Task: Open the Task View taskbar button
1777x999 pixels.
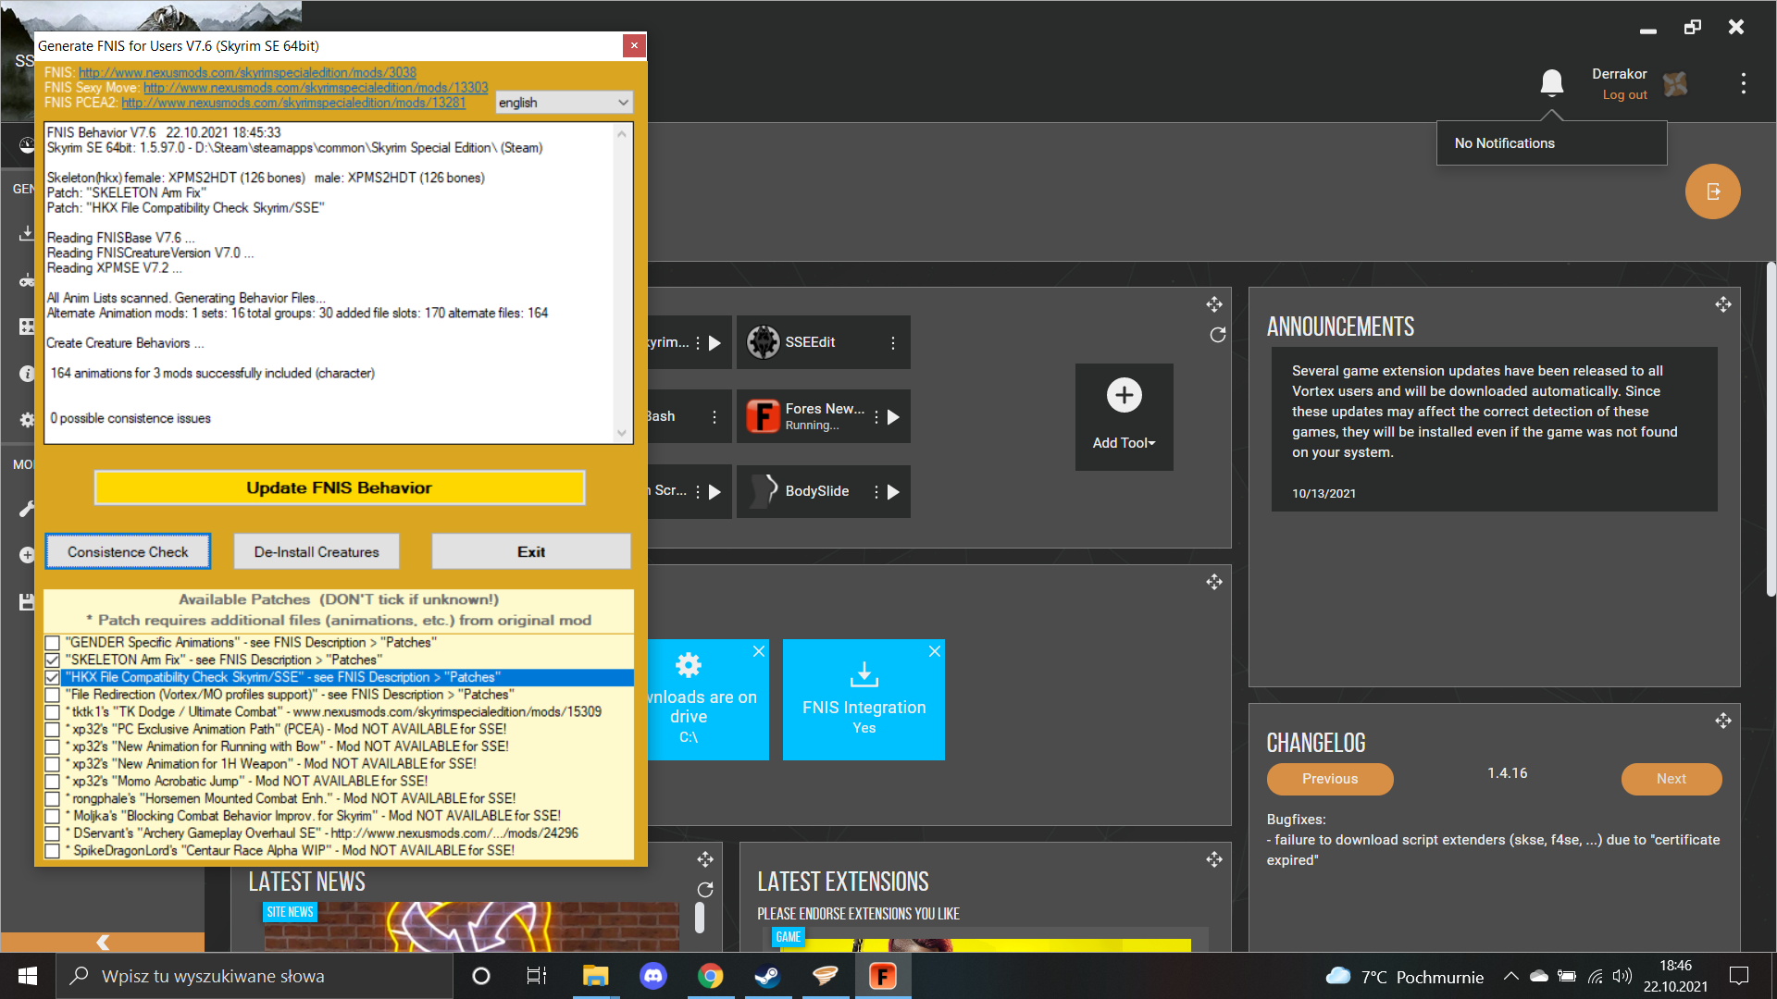Action: tap(537, 976)
